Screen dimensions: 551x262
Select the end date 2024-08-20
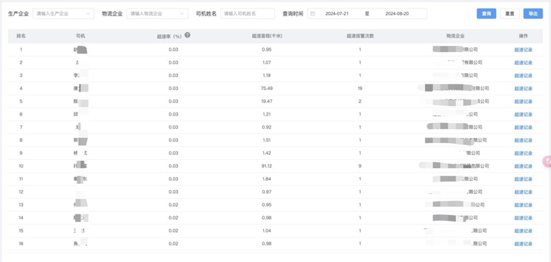tap(397, 14)
